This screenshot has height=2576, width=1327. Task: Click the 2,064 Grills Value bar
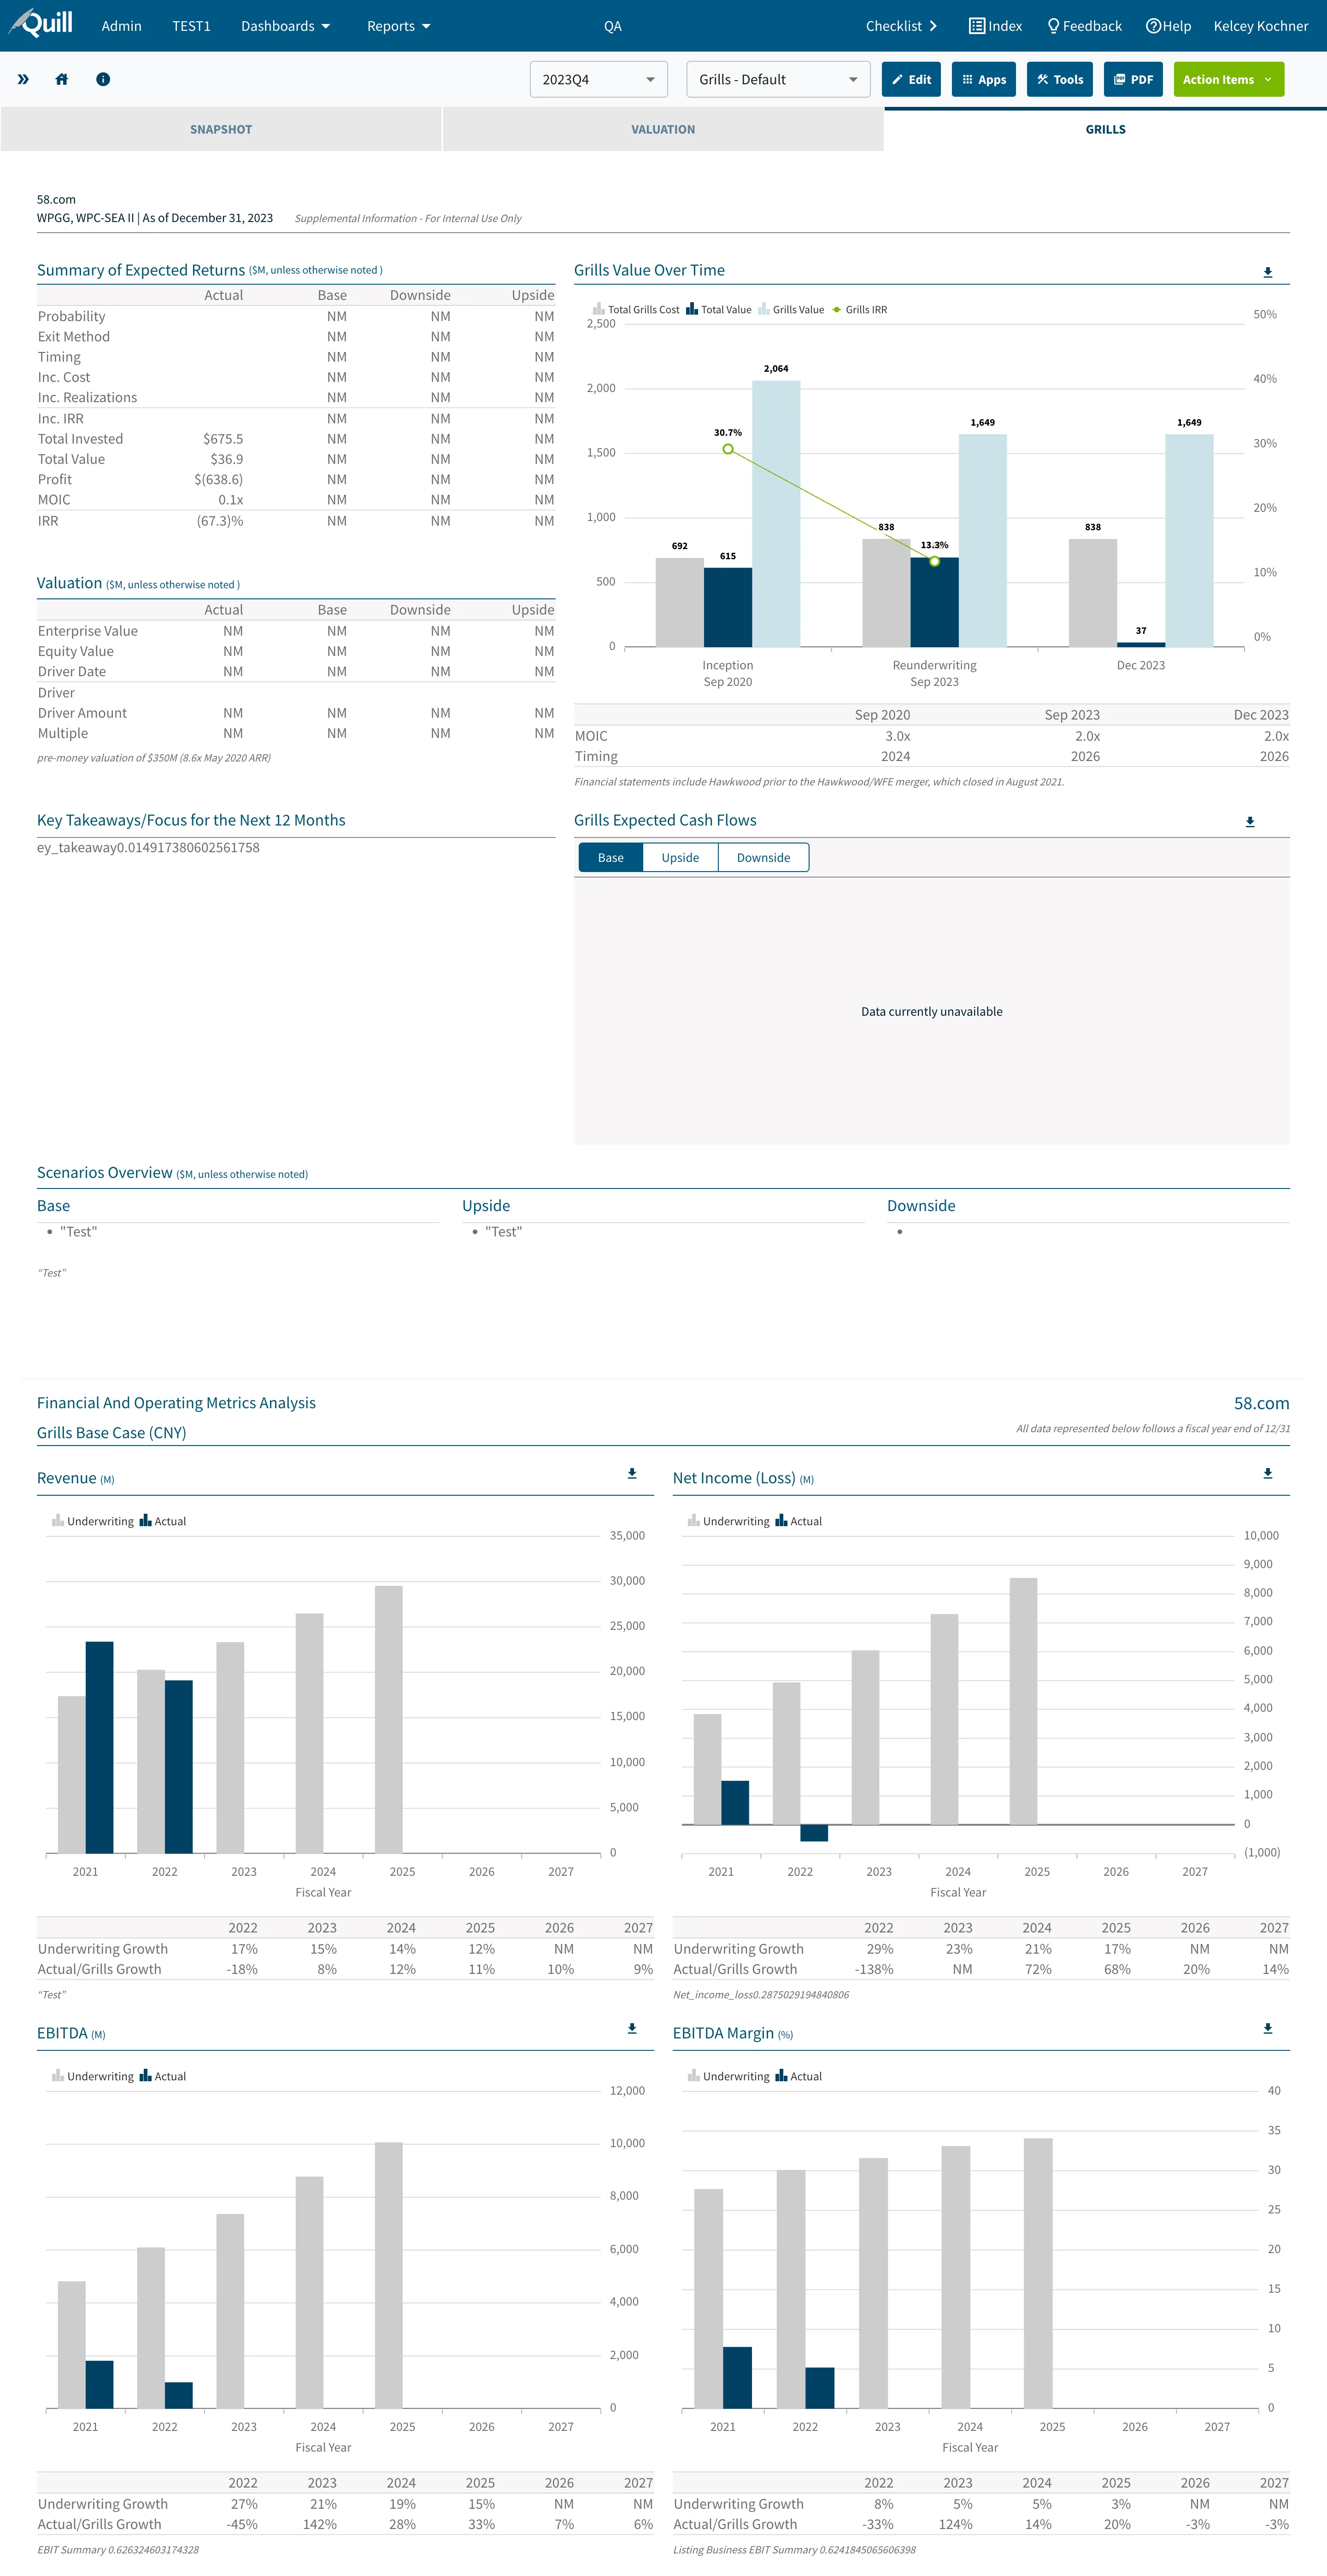[x=776, y=513]
